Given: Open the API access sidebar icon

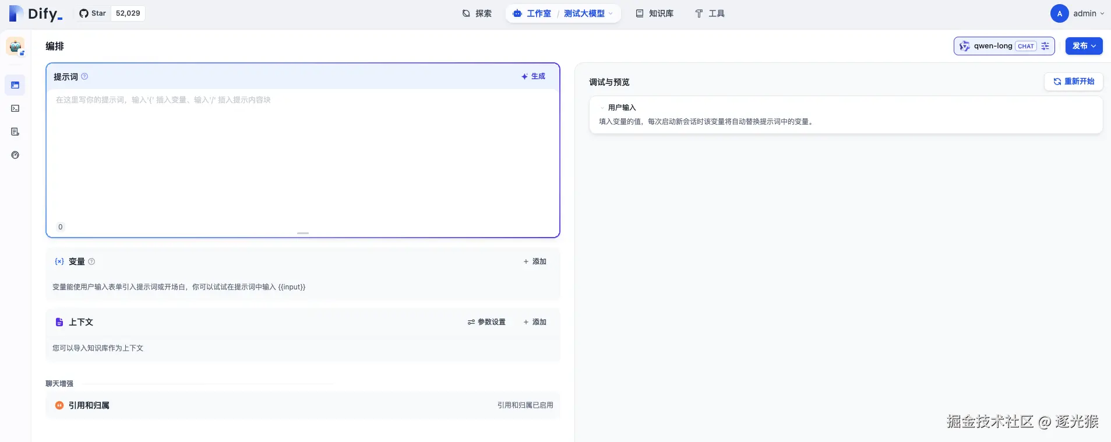Looking at the screenshot, I should tap(15, 108).
